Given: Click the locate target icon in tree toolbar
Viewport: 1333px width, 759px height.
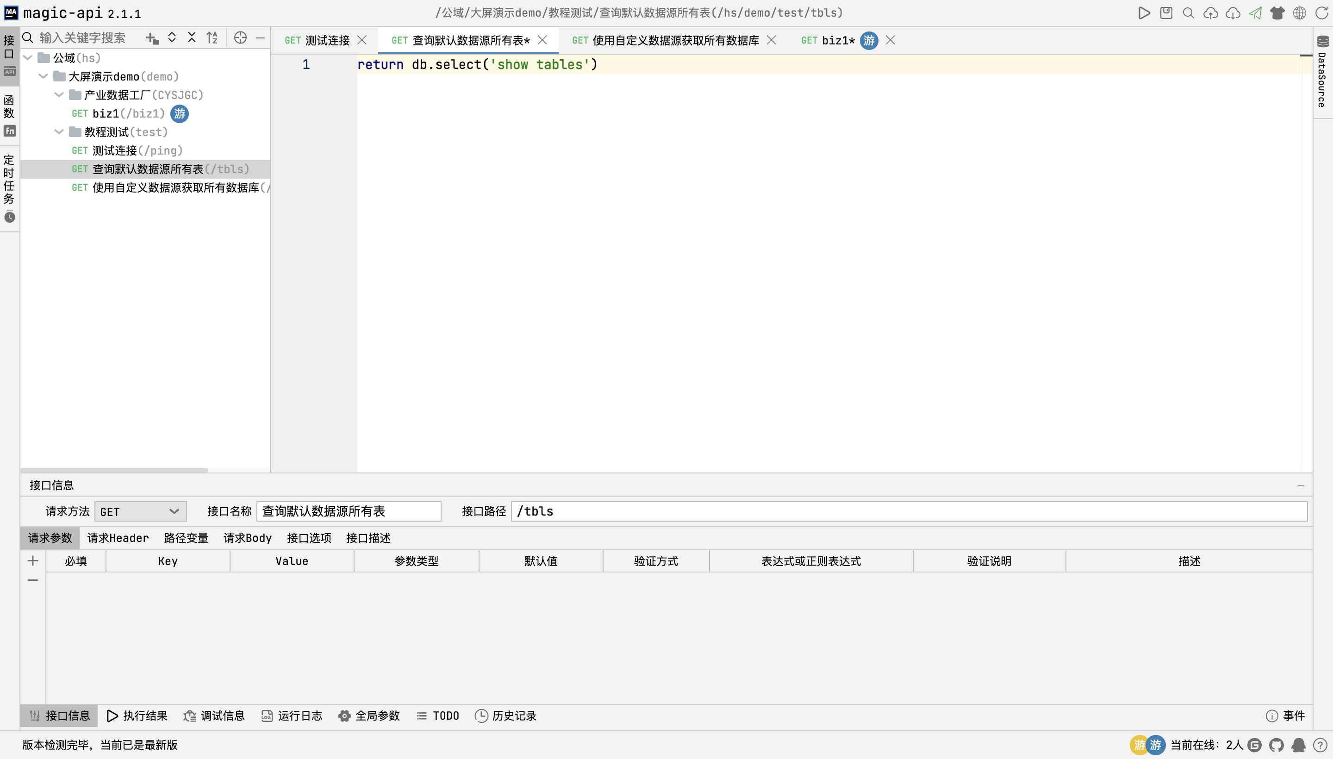Looking at the screenshot, I should click(240, 37).
